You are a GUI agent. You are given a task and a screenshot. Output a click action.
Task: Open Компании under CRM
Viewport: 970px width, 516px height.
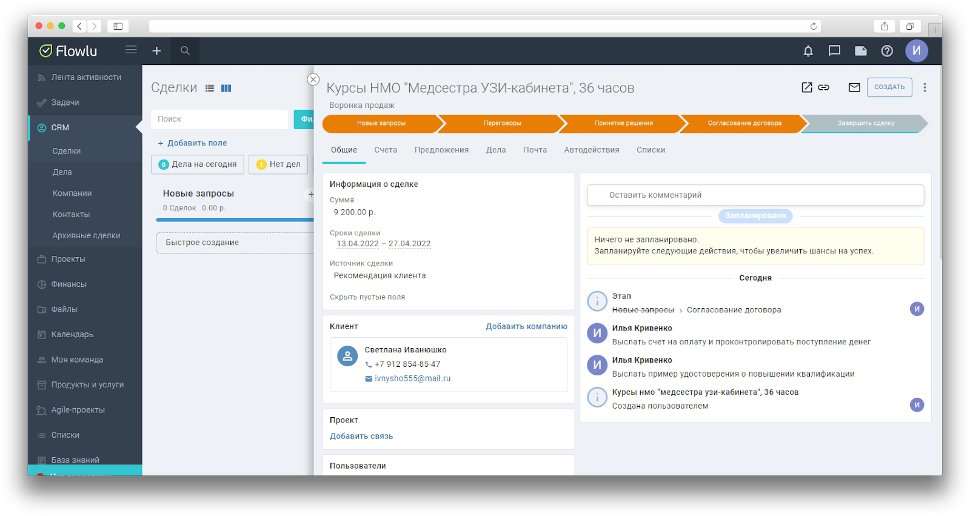point(72,193)
